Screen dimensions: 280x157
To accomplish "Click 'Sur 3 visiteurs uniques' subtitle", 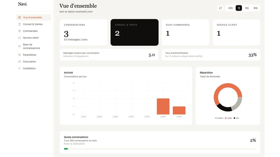I will [x=184, y=56].
